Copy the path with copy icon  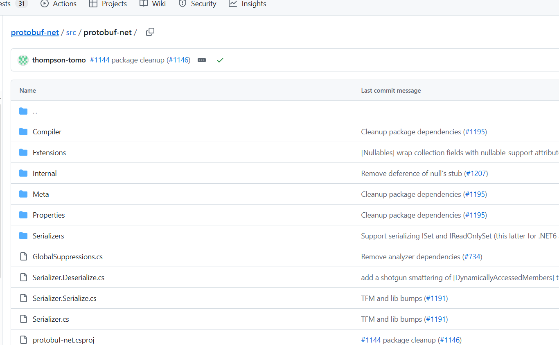[150, 32]
